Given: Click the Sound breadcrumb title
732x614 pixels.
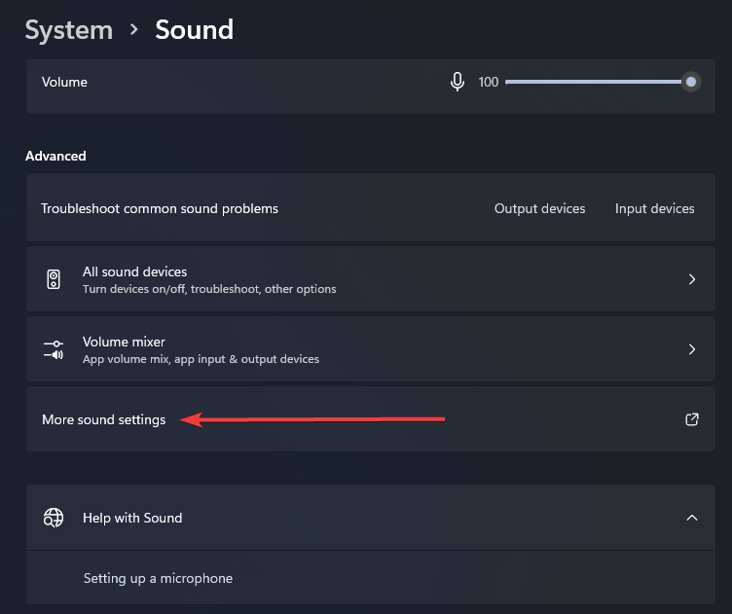Looking at the screenshot, I should (195, 29).
